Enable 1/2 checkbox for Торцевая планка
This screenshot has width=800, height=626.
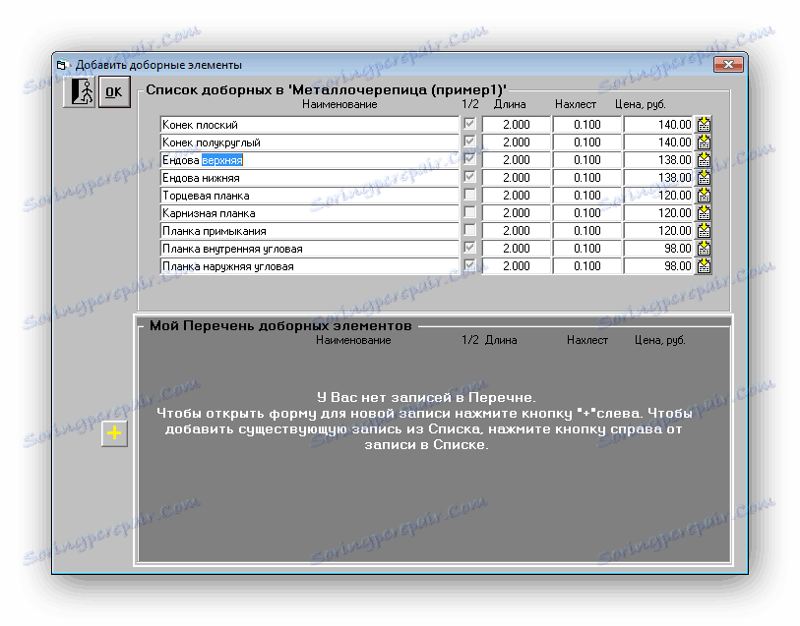coord(470,194)
